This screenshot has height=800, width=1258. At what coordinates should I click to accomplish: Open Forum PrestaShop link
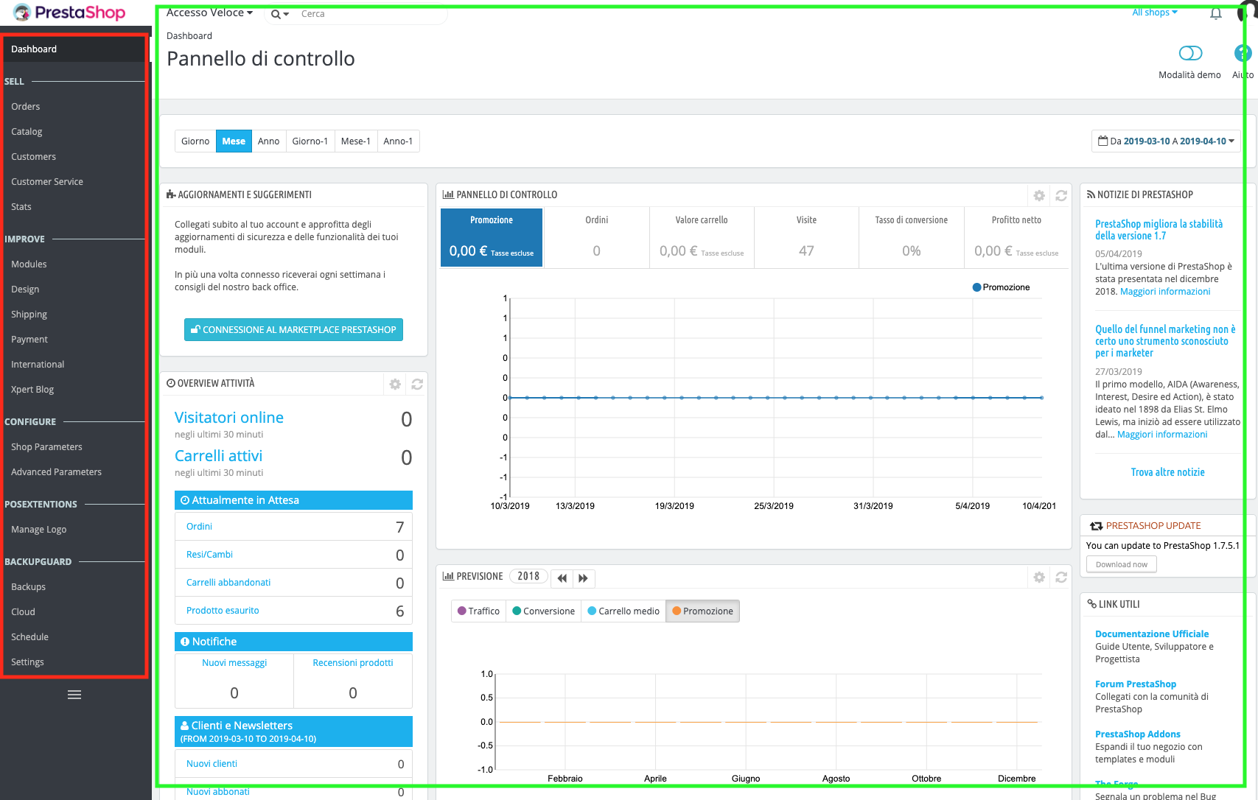tap(1136, 684)
